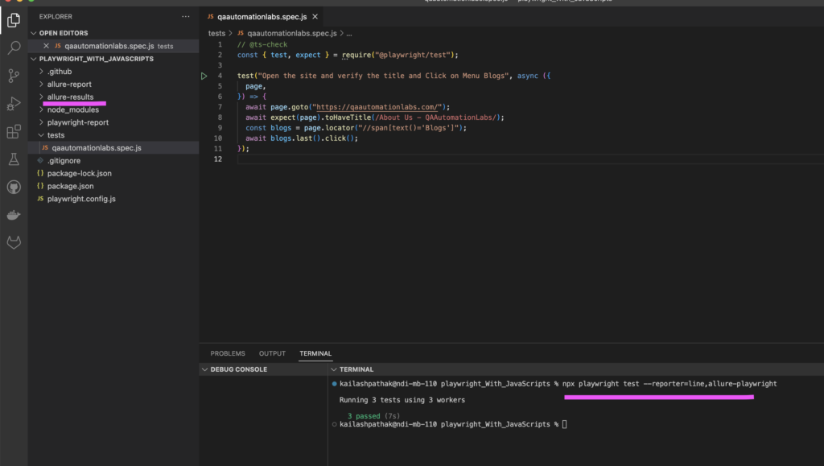This screenshot has width=824, height=466.
Task: Open the package-lock.json file
Action: (x=80, y=173)
